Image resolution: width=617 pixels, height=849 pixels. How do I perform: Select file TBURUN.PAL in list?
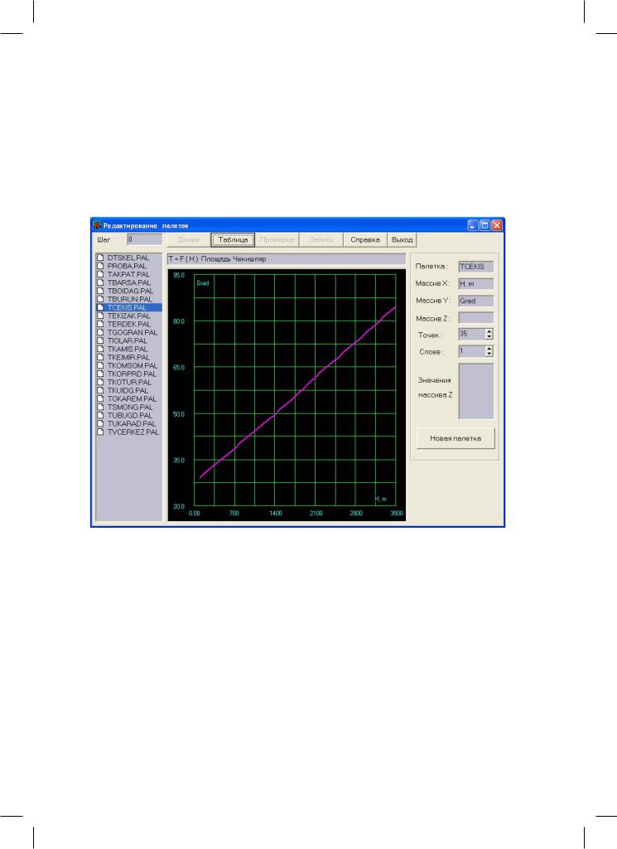point(129,299)
